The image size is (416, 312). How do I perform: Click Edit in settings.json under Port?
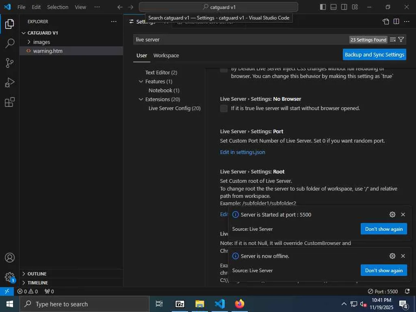pyautogui.click(x=243, y=152)
